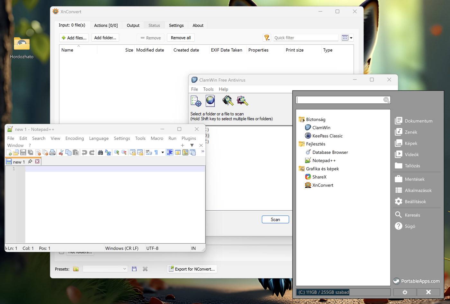
Task: Click Windows (CR LF) in Notepad++ status bar
Action: (122, 248)
